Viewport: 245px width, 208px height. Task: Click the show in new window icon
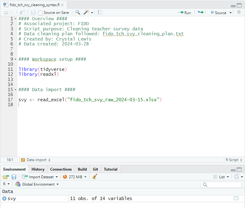tap(22, 12)
